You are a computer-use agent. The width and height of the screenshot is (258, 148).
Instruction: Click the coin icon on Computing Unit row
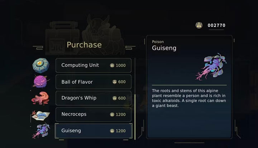(112, 66)
